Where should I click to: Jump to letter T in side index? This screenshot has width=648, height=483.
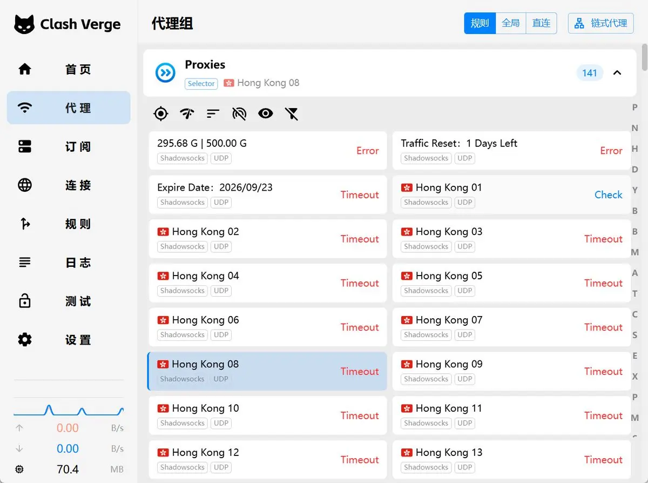[635, 293]
